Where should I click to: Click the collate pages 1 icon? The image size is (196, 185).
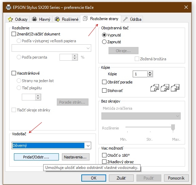[154, 88]
